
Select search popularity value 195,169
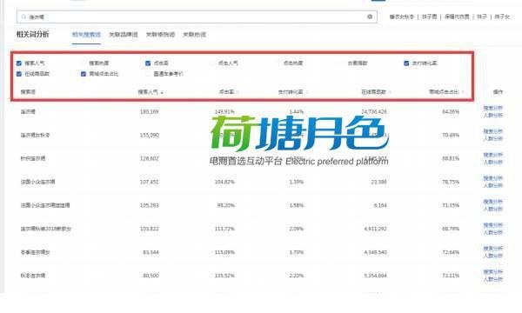[x=149, y=112]
